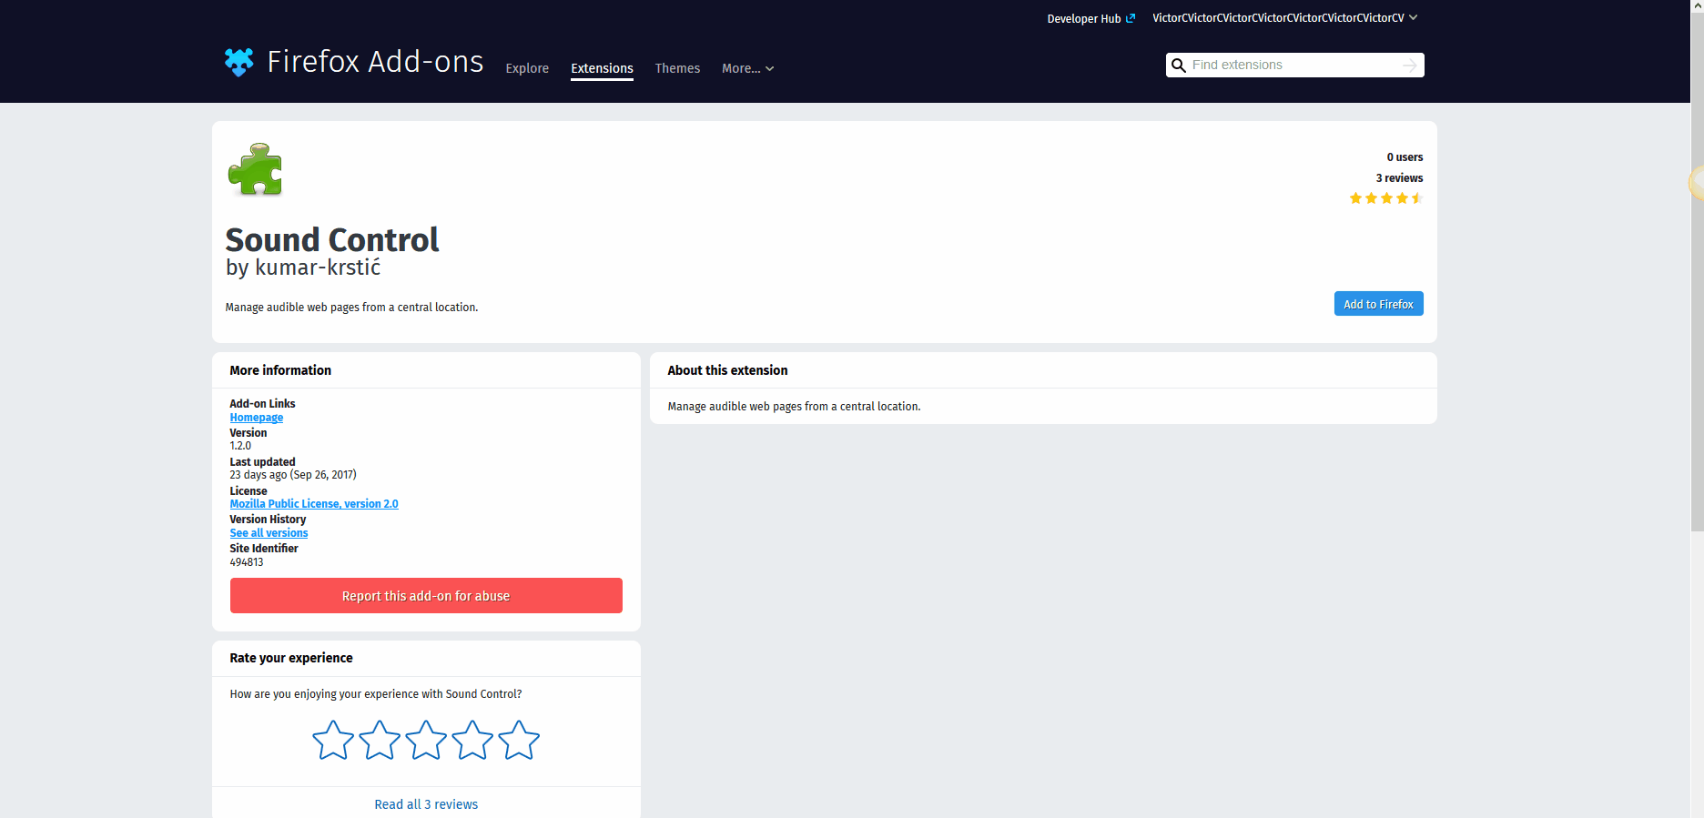Open Mozilla Public License link
1704x818 pixels.
point(314,504)
